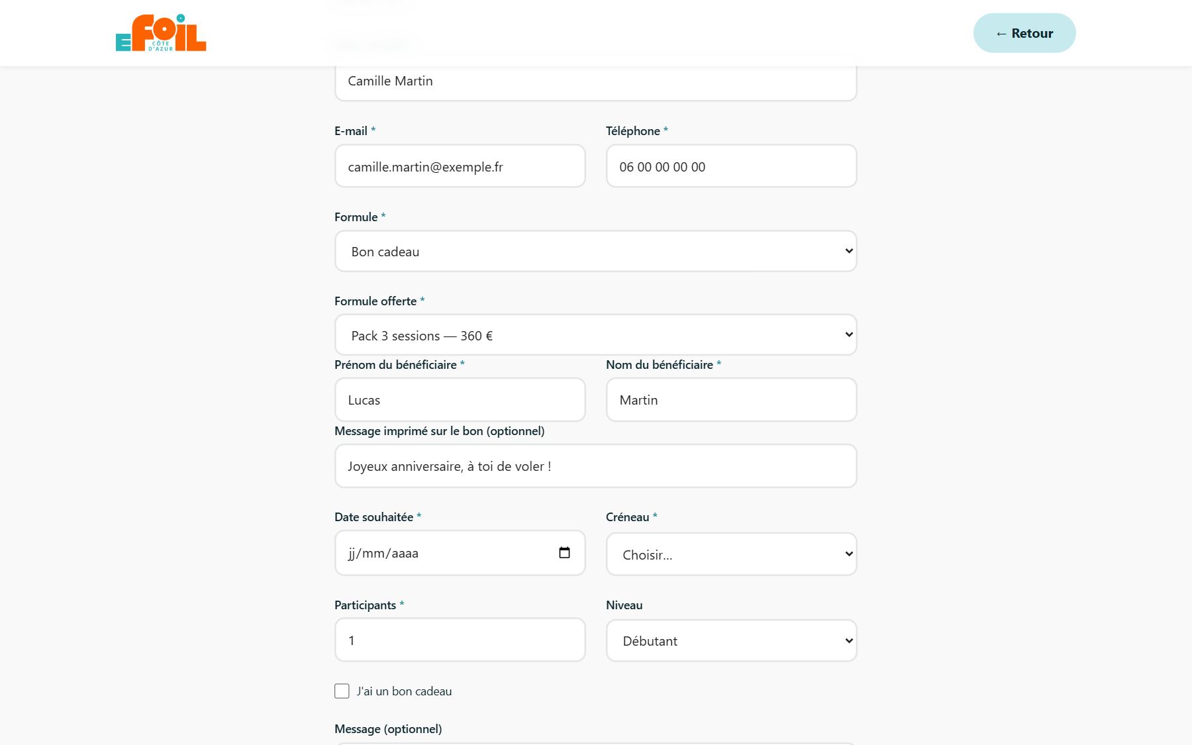This screenshot has height=745, width=1192.
Task: Click the eFoil Côte d'Azur logo
Action: point(161,33)
